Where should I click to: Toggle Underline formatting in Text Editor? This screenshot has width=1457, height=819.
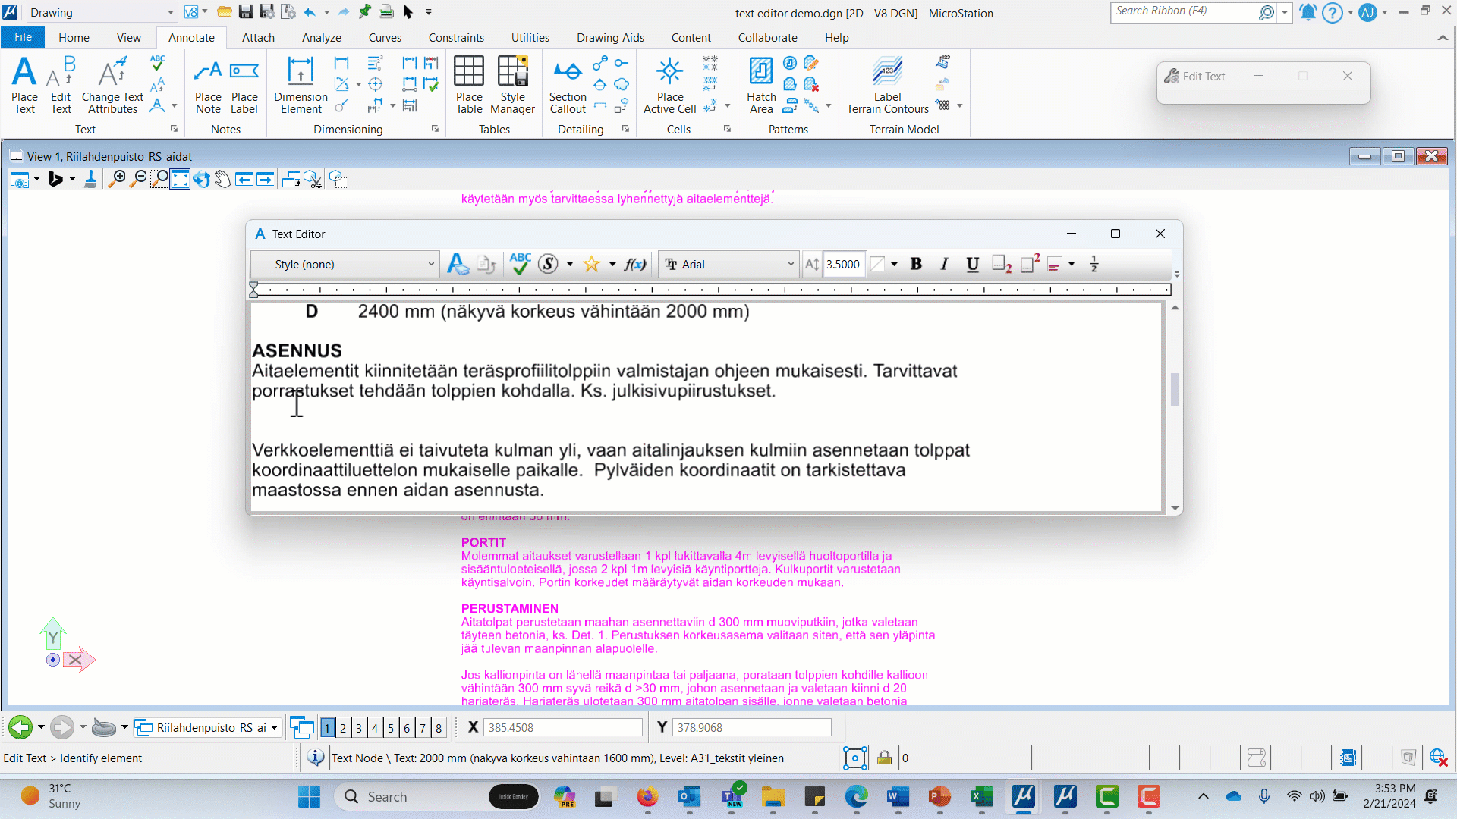tap(972, 264)
